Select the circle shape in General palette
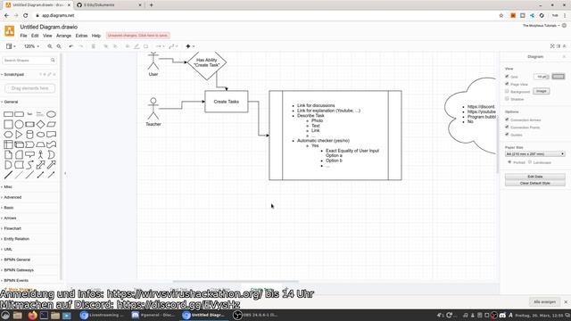Viewport: 571px width, 321px height. (19, 124)
